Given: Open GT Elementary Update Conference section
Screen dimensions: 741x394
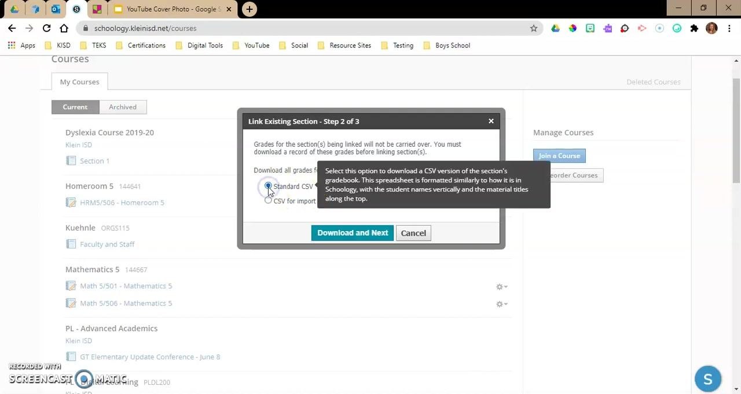Looking at the screenshot, I should click(x=150, y=356).
